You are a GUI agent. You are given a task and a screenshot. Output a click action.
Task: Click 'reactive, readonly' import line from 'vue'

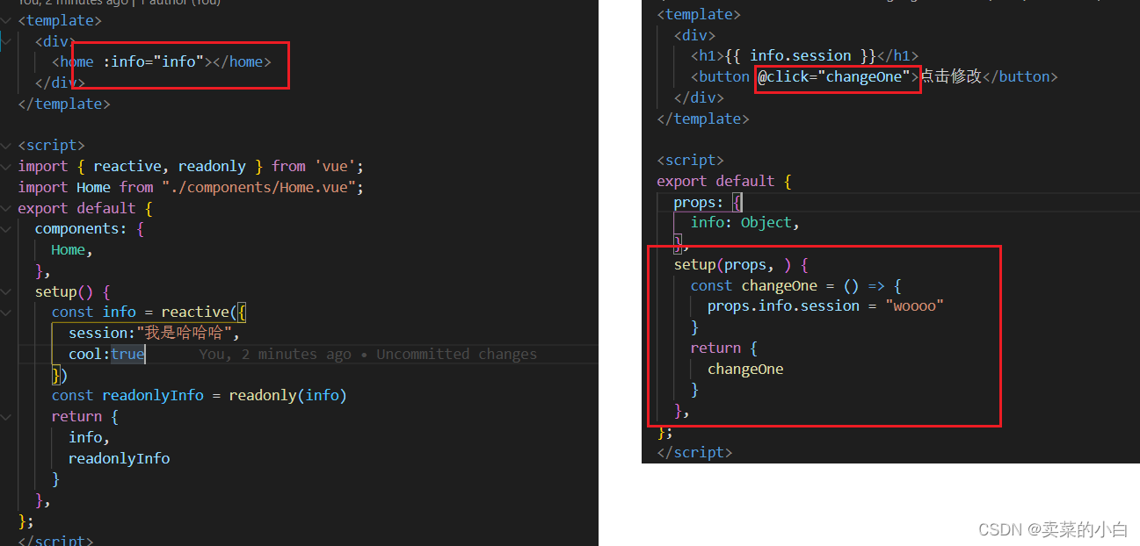191,166
